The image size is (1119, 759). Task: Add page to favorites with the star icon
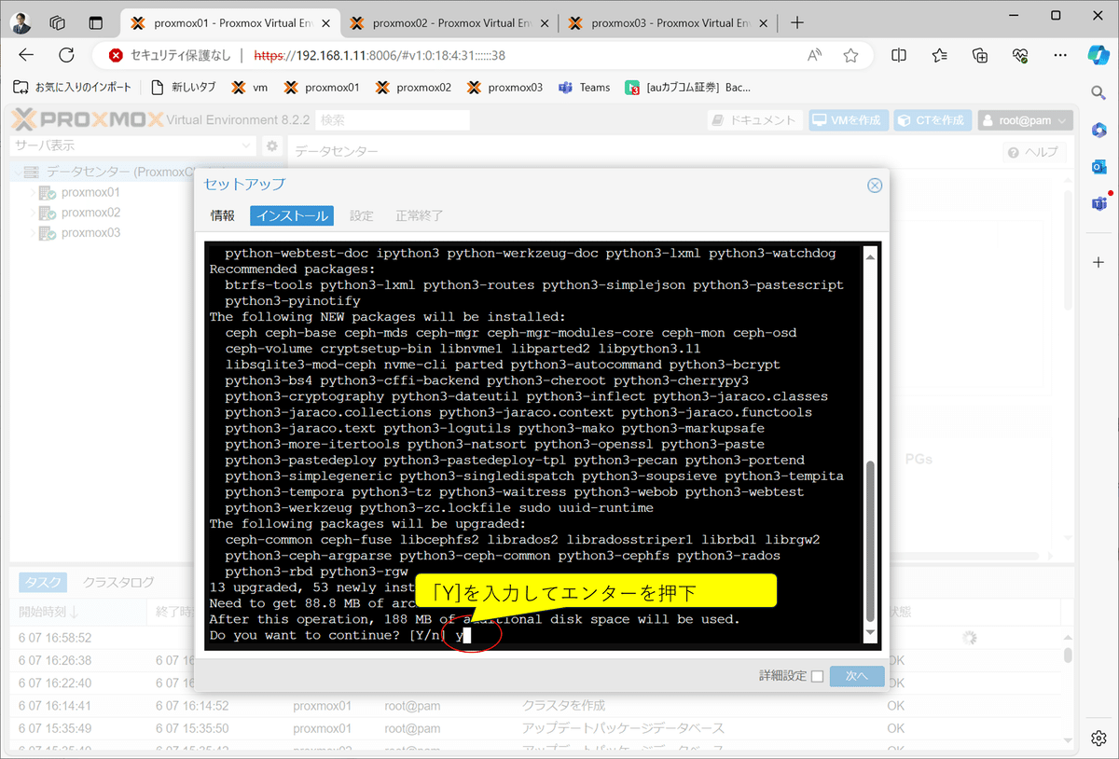850,55
